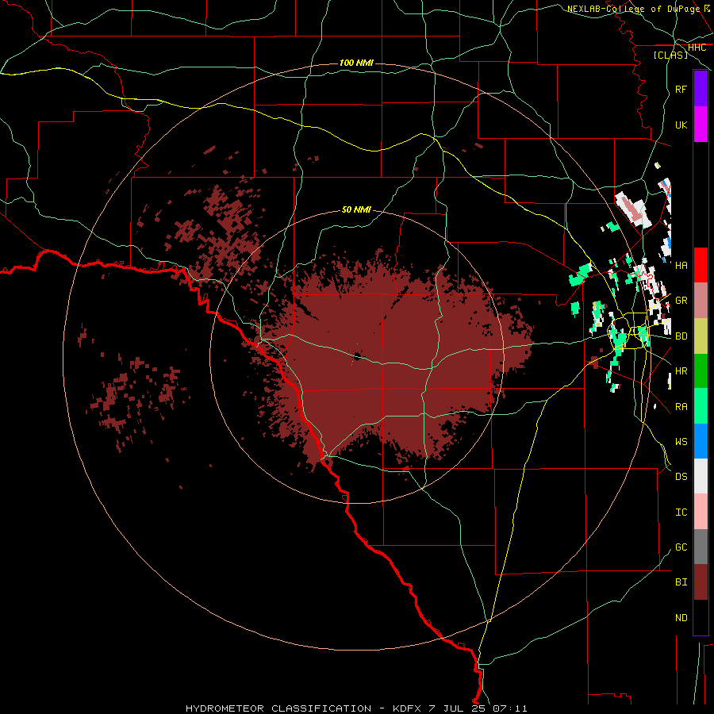
Task: Click the radar site center dot
Action: (x=357, y=357)
